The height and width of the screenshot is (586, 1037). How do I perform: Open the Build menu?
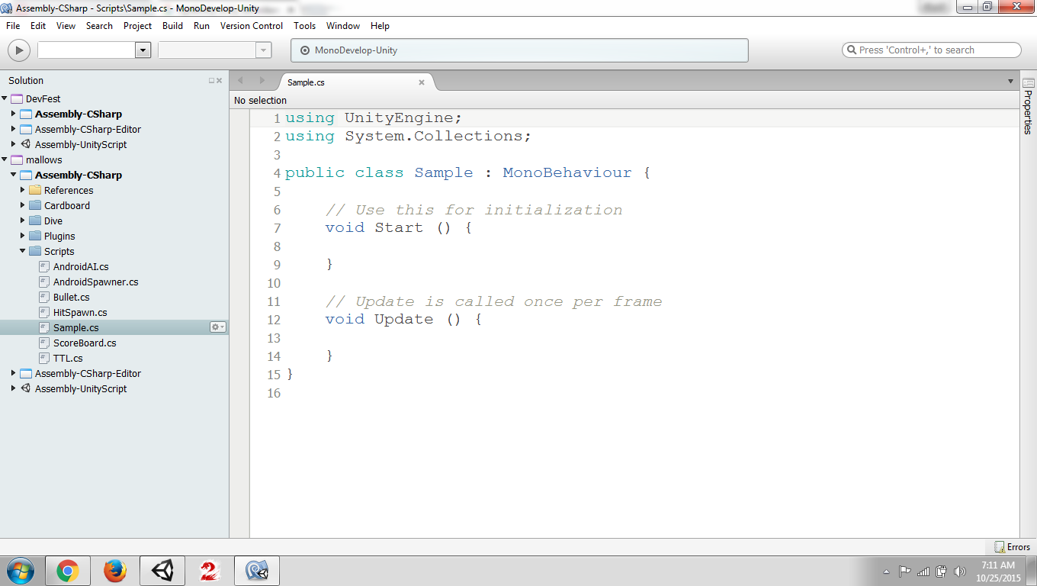[x=173, y=26]
